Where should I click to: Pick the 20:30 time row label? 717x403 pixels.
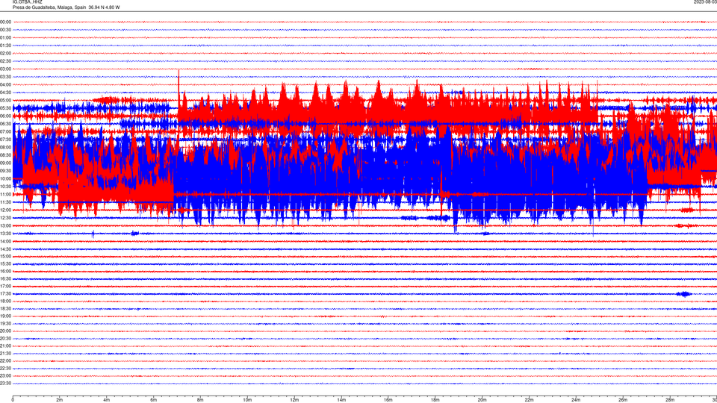(x=5, y=339)
